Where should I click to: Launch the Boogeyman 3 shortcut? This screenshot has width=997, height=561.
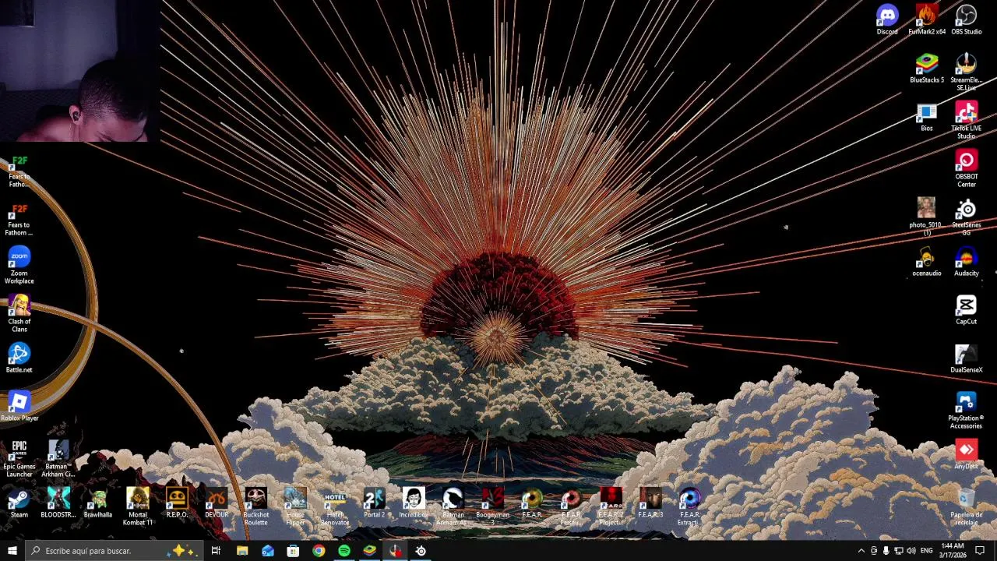492,507
